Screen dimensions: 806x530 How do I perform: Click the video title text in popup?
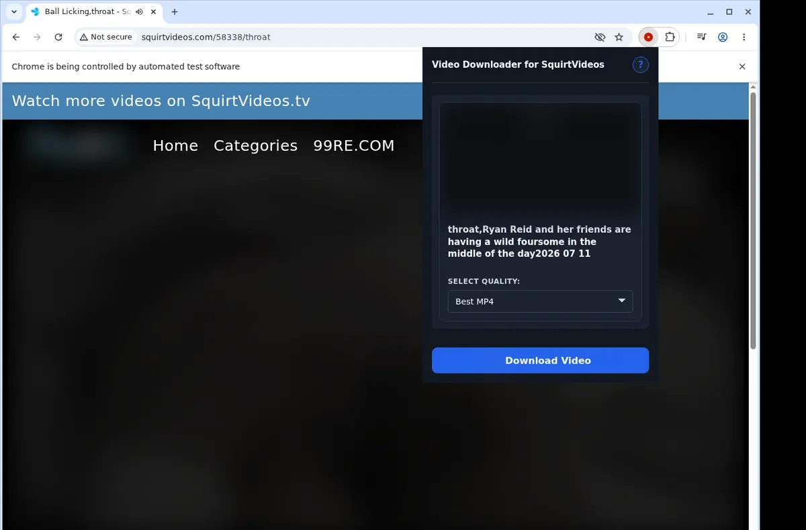[539, 242]
